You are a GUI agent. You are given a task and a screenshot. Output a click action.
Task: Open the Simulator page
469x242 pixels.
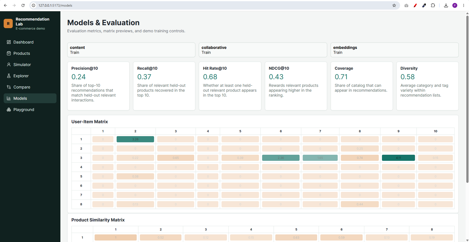30,64
